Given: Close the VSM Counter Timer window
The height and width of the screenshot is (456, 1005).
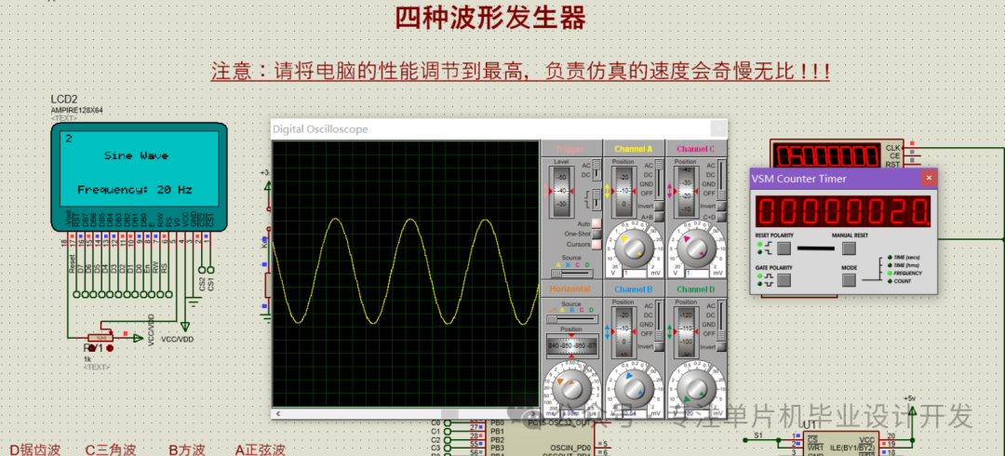Looking at the screenshot, I should 928,179.
